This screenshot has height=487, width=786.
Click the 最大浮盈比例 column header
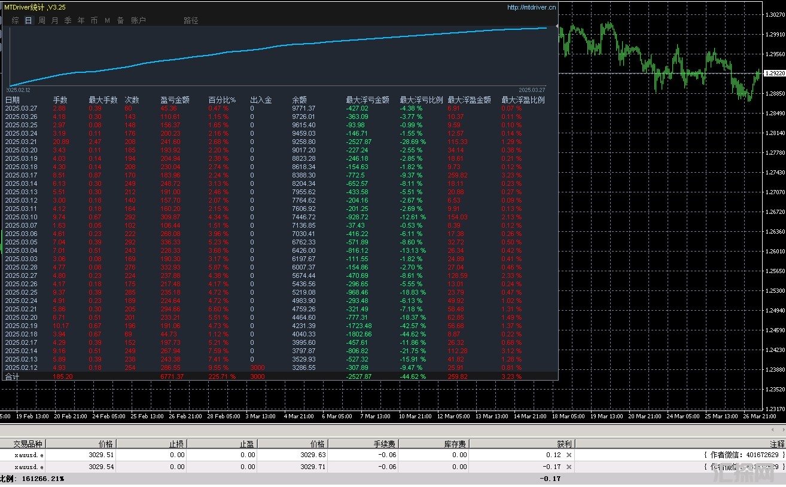[x=523, y=100]
